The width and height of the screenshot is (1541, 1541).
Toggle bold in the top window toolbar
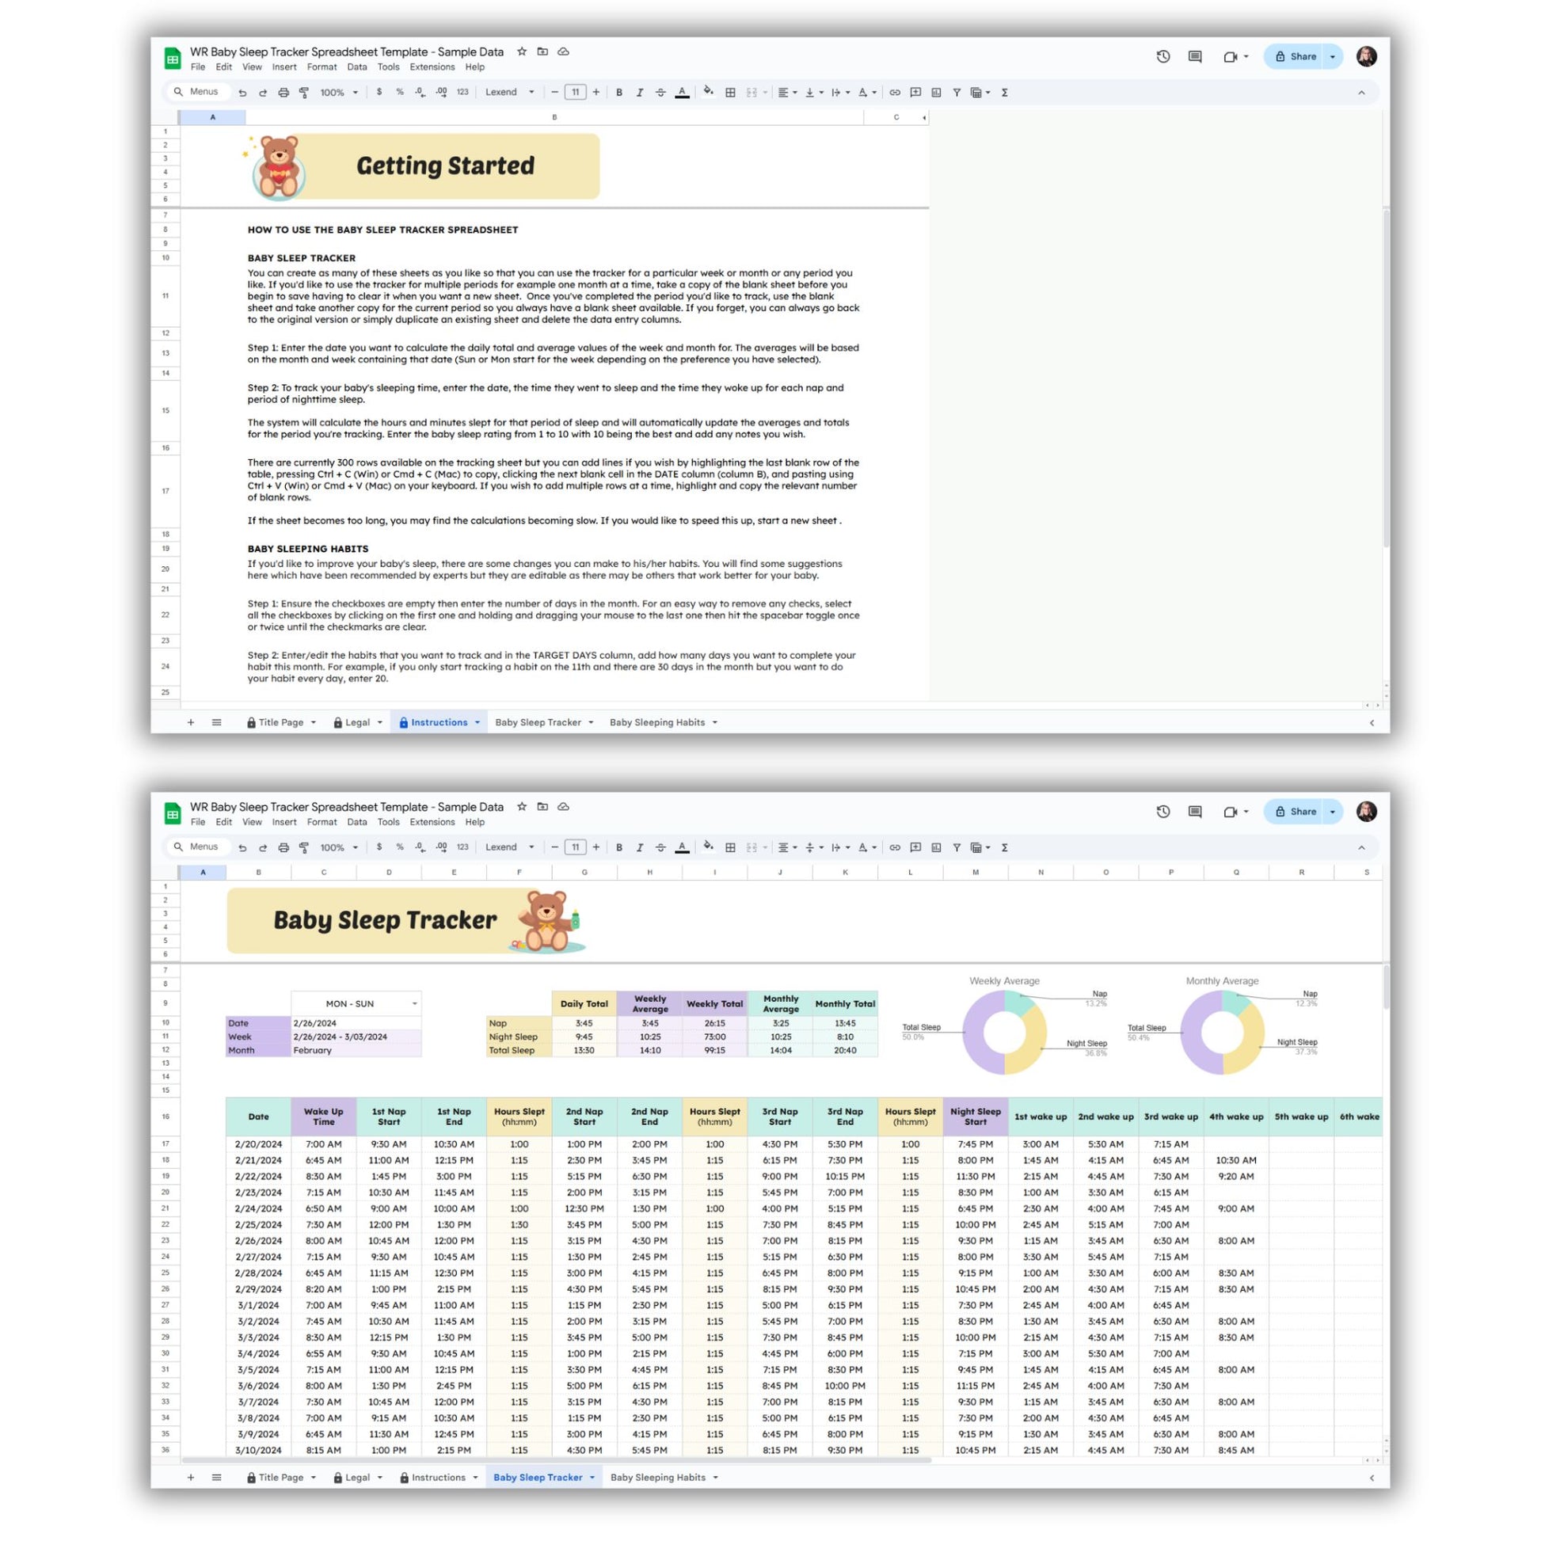point(619,93)
